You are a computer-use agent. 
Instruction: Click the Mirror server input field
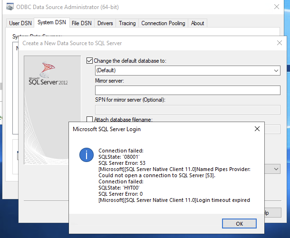[x=187, y=90]
